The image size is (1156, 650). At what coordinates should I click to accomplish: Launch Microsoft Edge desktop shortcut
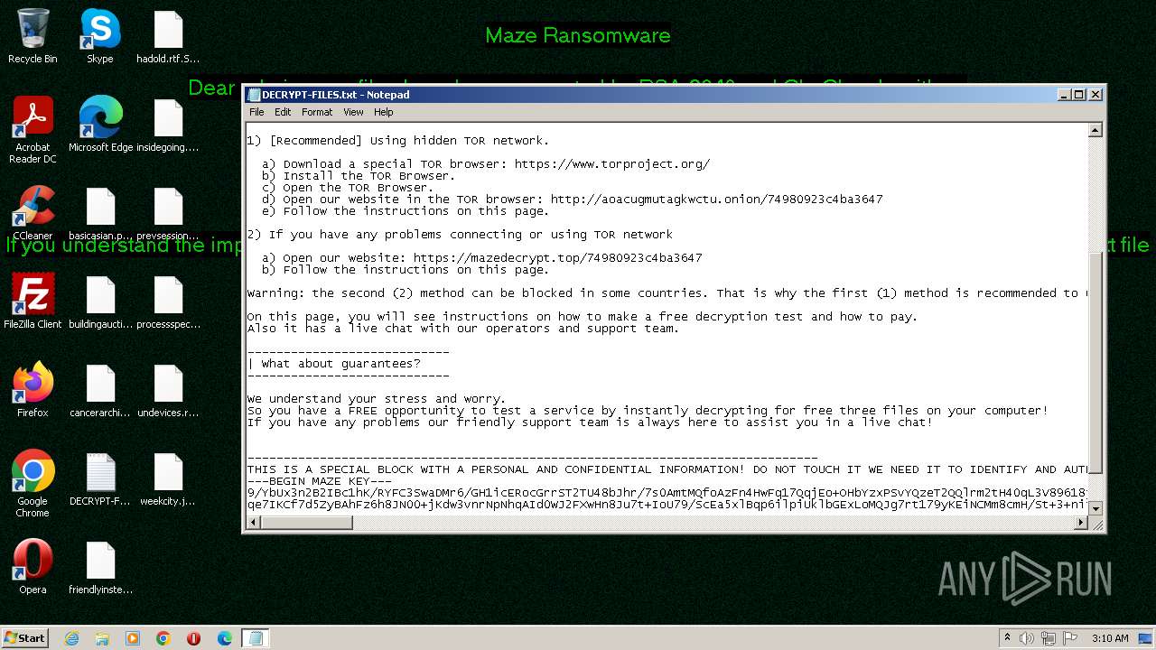point(100,125)
